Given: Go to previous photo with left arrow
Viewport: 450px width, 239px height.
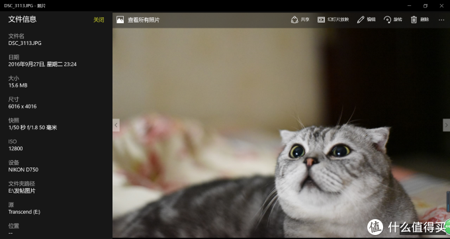Looking at the screenshot, I should tap(116, 125).
